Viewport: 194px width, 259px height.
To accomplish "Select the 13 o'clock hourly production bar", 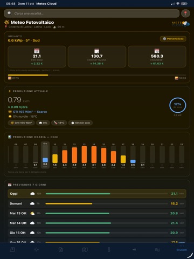I will [x=84, y=155].
